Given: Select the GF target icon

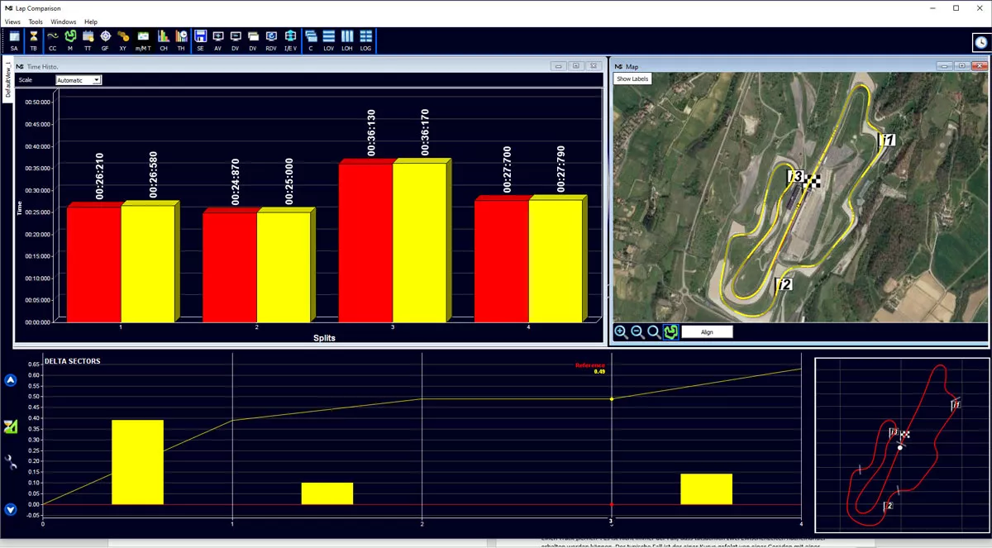Looking at the screenshot, I should point(105,40).
